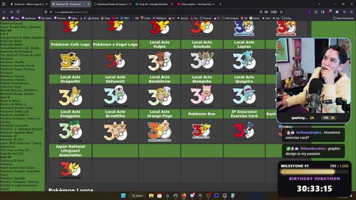
Task: Open the Patreon bookmark
Action: point(182,18)
